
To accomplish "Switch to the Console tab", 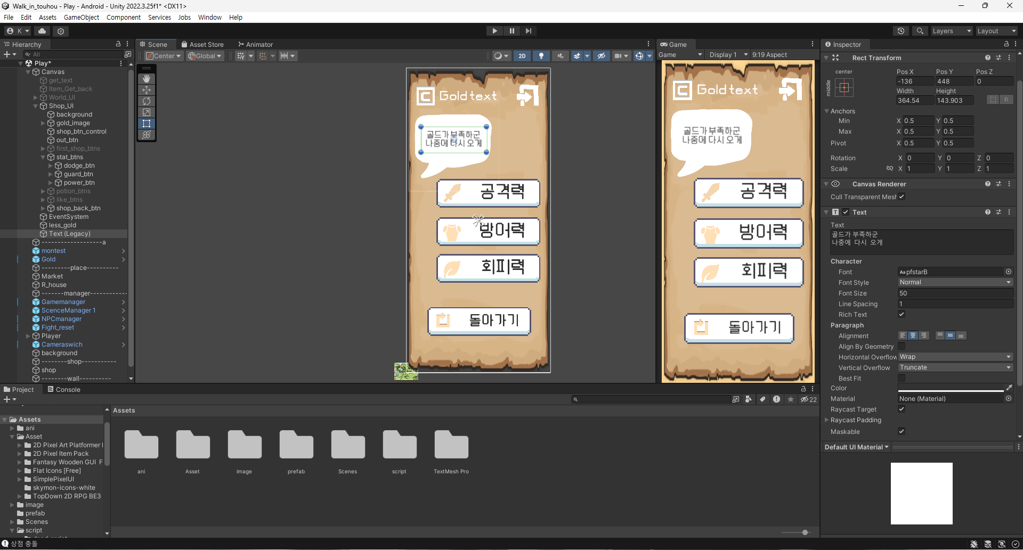I will (x=64, y=389).
